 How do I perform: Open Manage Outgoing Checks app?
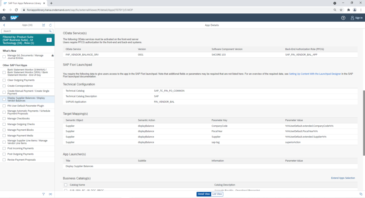coord(21,124)
